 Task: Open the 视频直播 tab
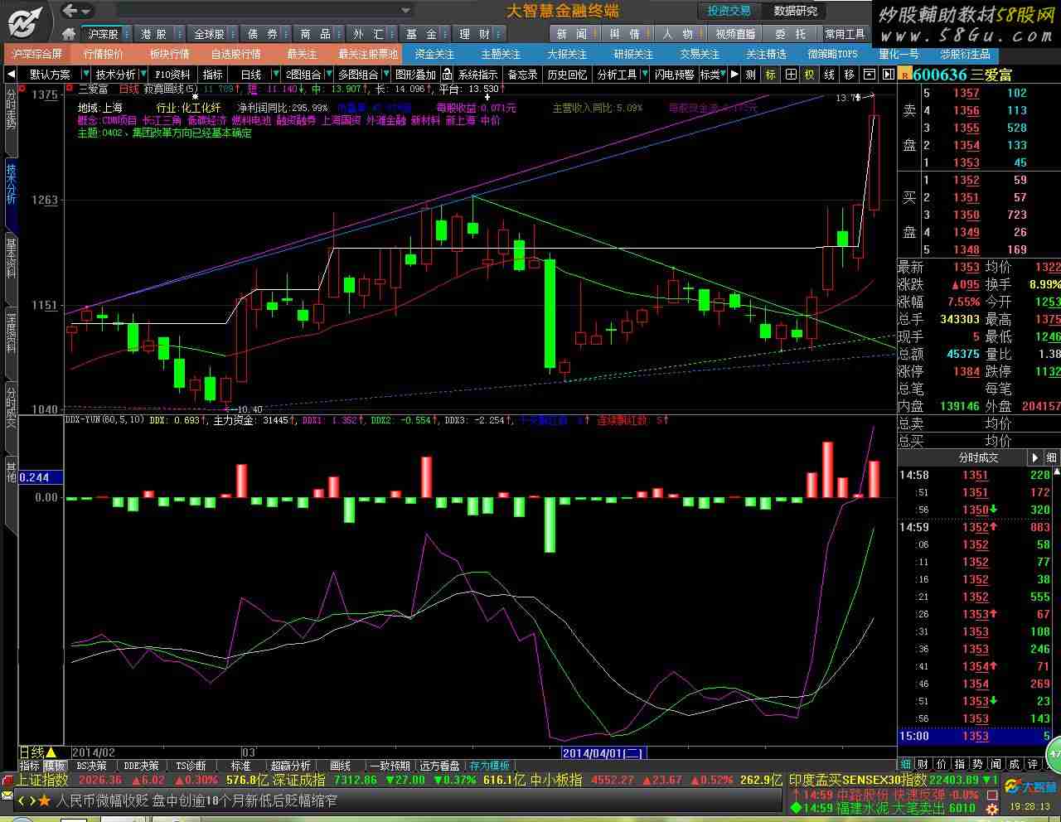click(736, 34)
